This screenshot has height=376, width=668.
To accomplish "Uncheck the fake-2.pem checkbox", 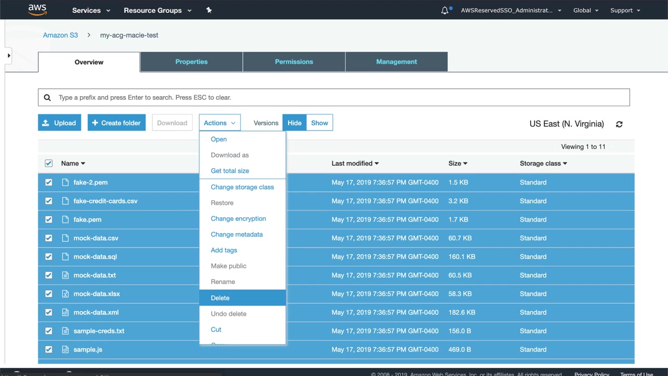I will 49,182.
